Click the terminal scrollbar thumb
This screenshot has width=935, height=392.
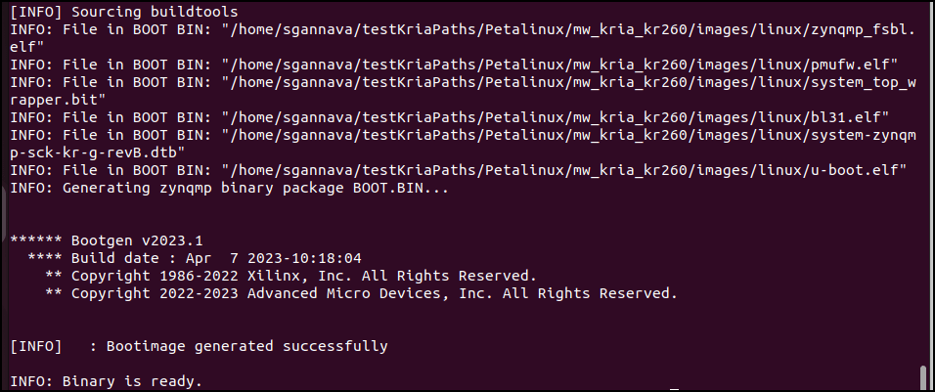pyautogui.click(x=921, y=376)
